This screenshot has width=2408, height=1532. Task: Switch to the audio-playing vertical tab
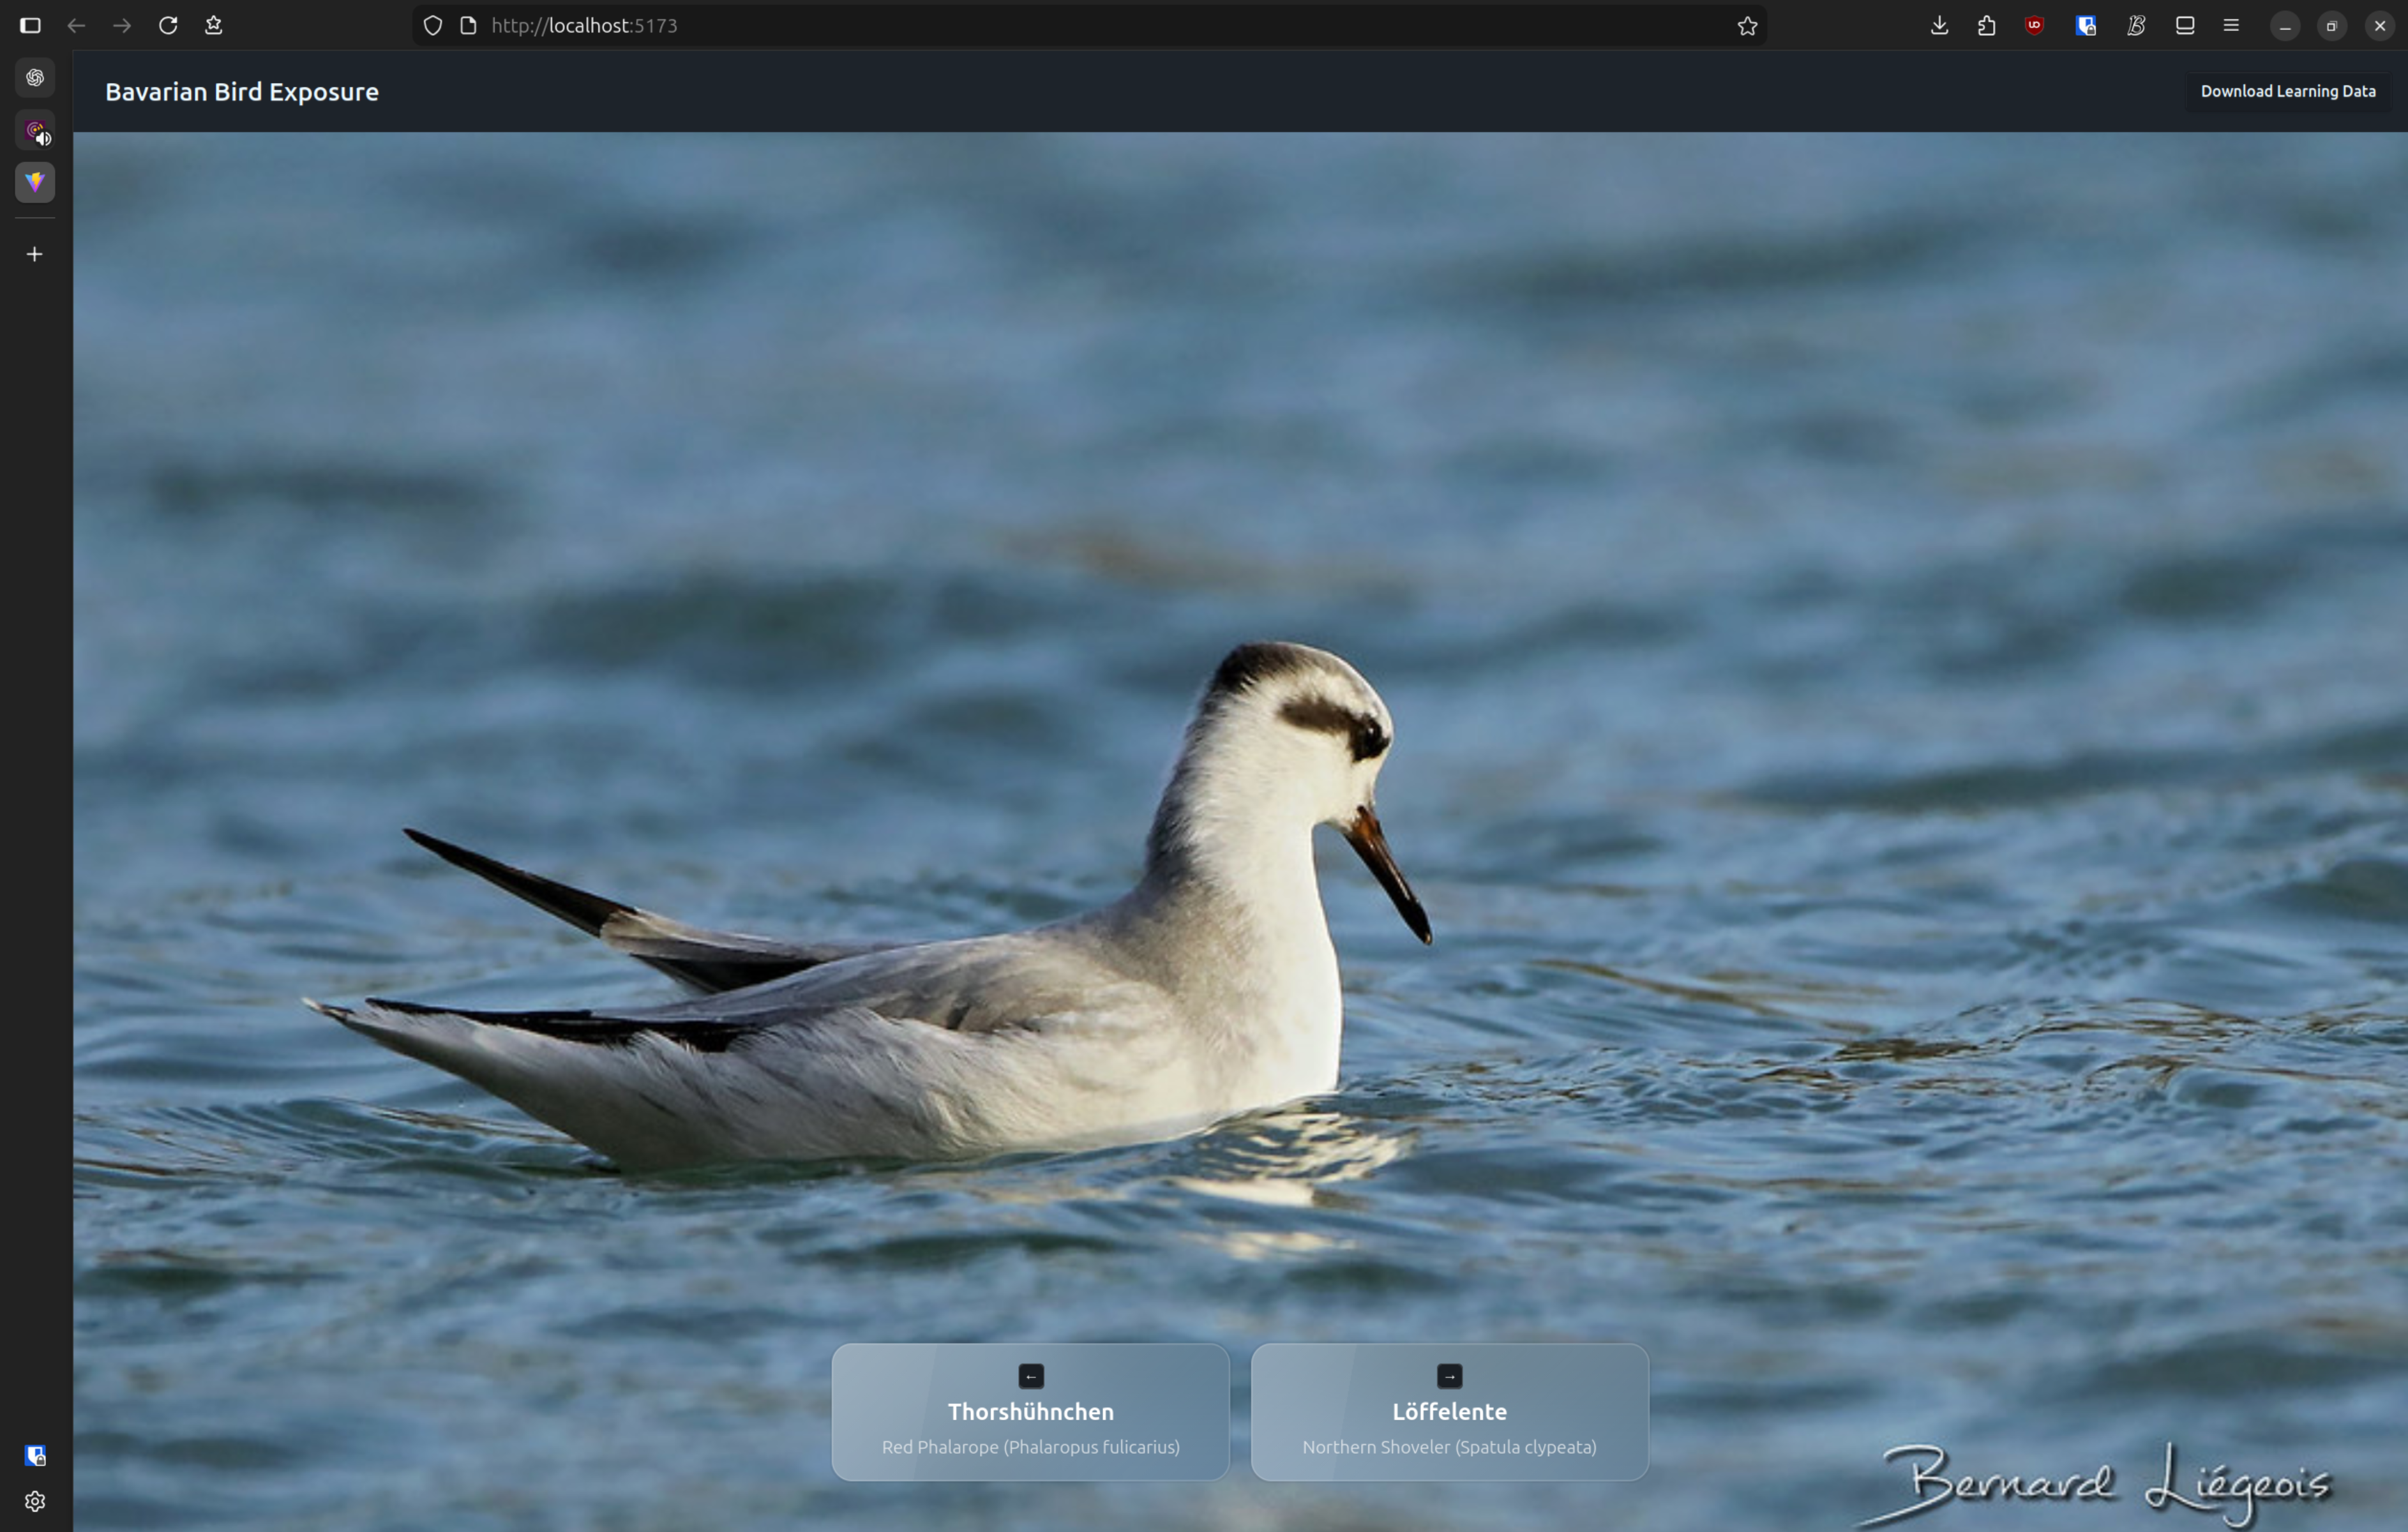[x=35, y=131]
